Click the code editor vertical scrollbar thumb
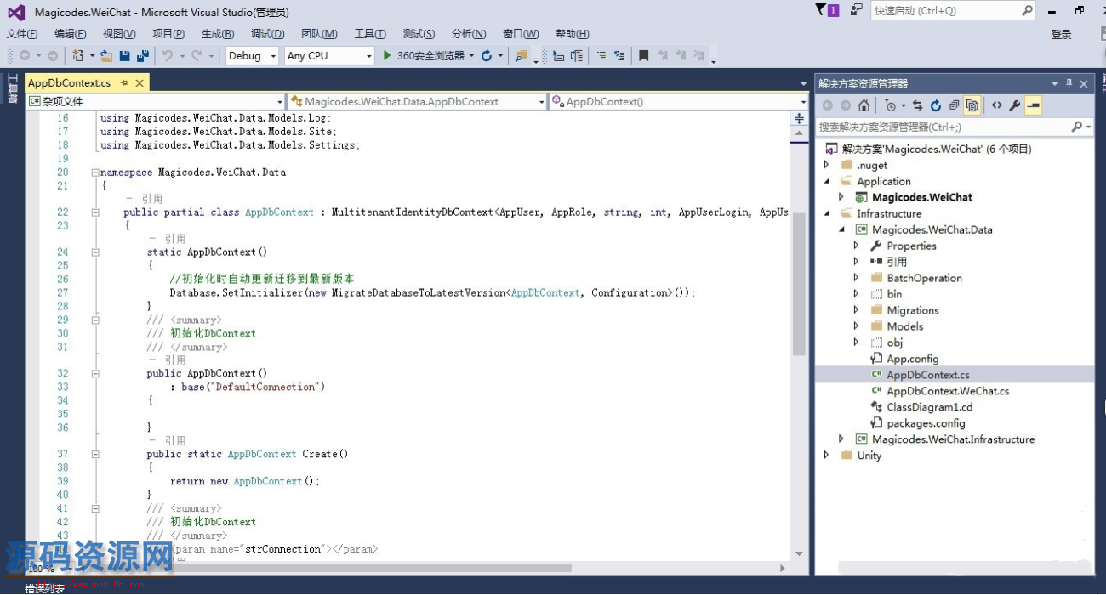The image size is (1106, 595). [799, 284]
